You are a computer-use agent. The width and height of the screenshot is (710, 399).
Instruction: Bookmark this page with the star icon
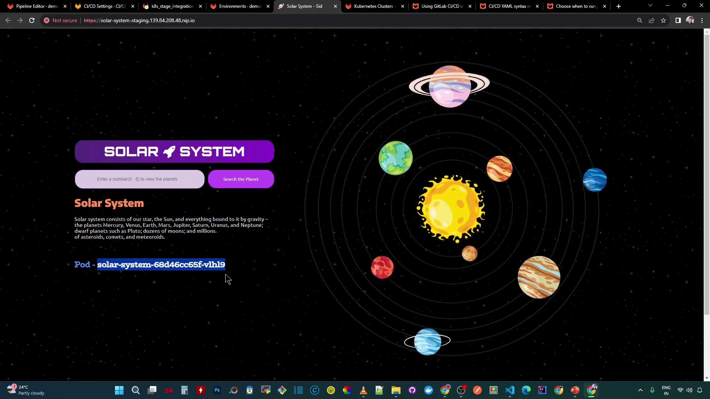pyautogui.click(x=663, y=20)
